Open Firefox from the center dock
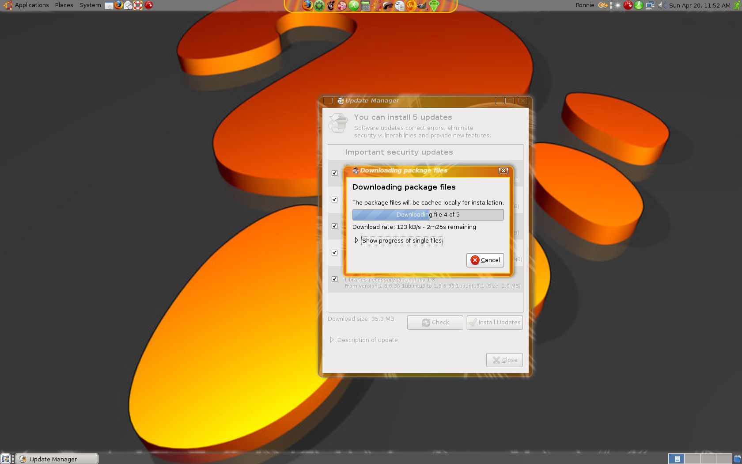This screenshot has height=464, width=742. [x=308, y=5]
